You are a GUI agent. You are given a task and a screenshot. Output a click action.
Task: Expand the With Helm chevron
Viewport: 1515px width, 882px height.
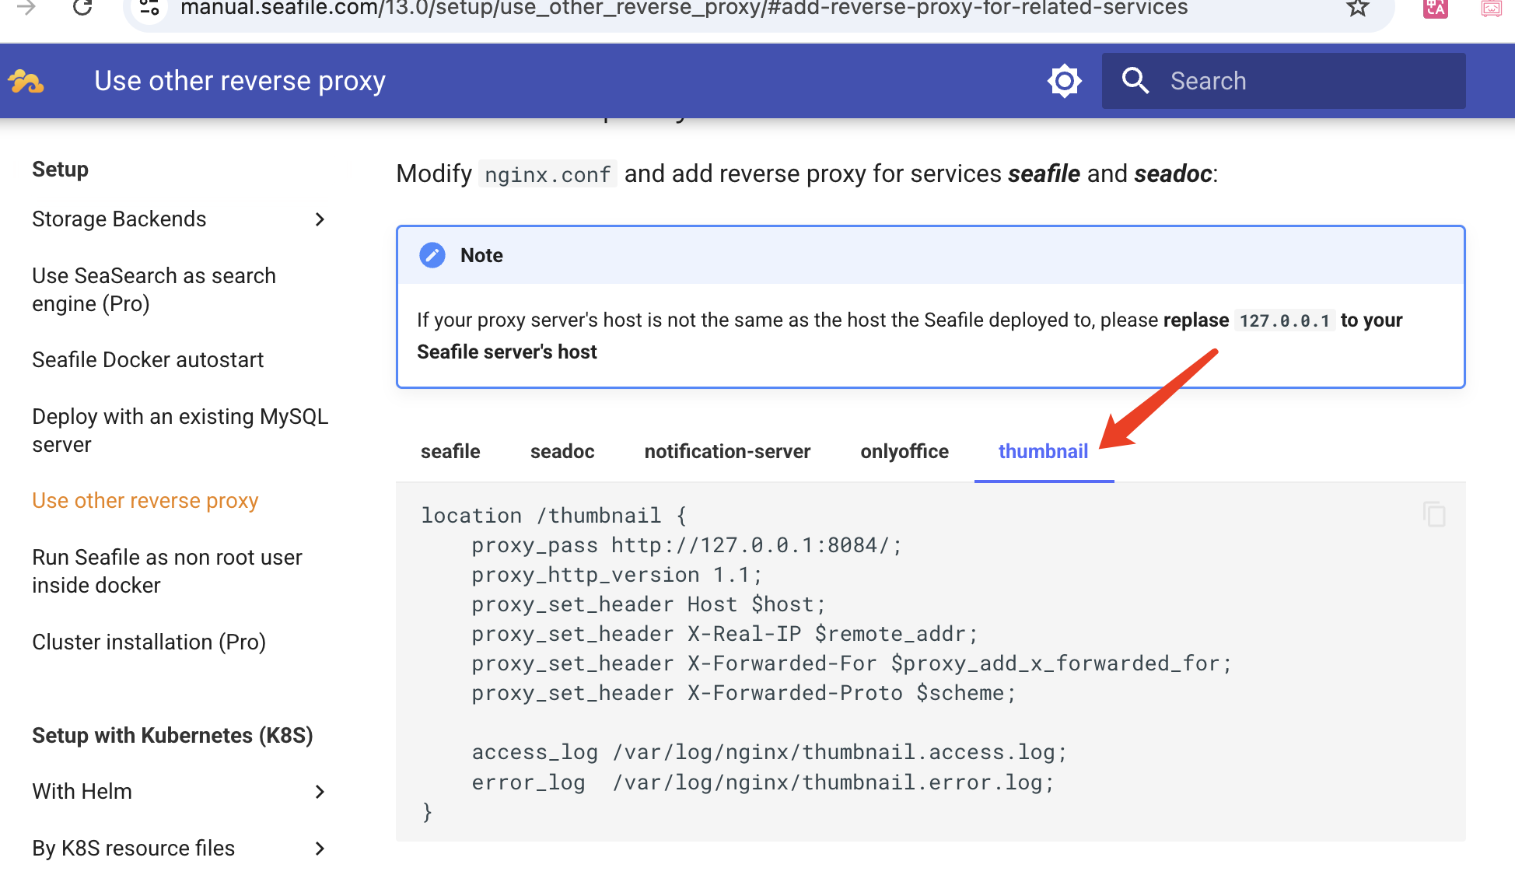point(320,792)
